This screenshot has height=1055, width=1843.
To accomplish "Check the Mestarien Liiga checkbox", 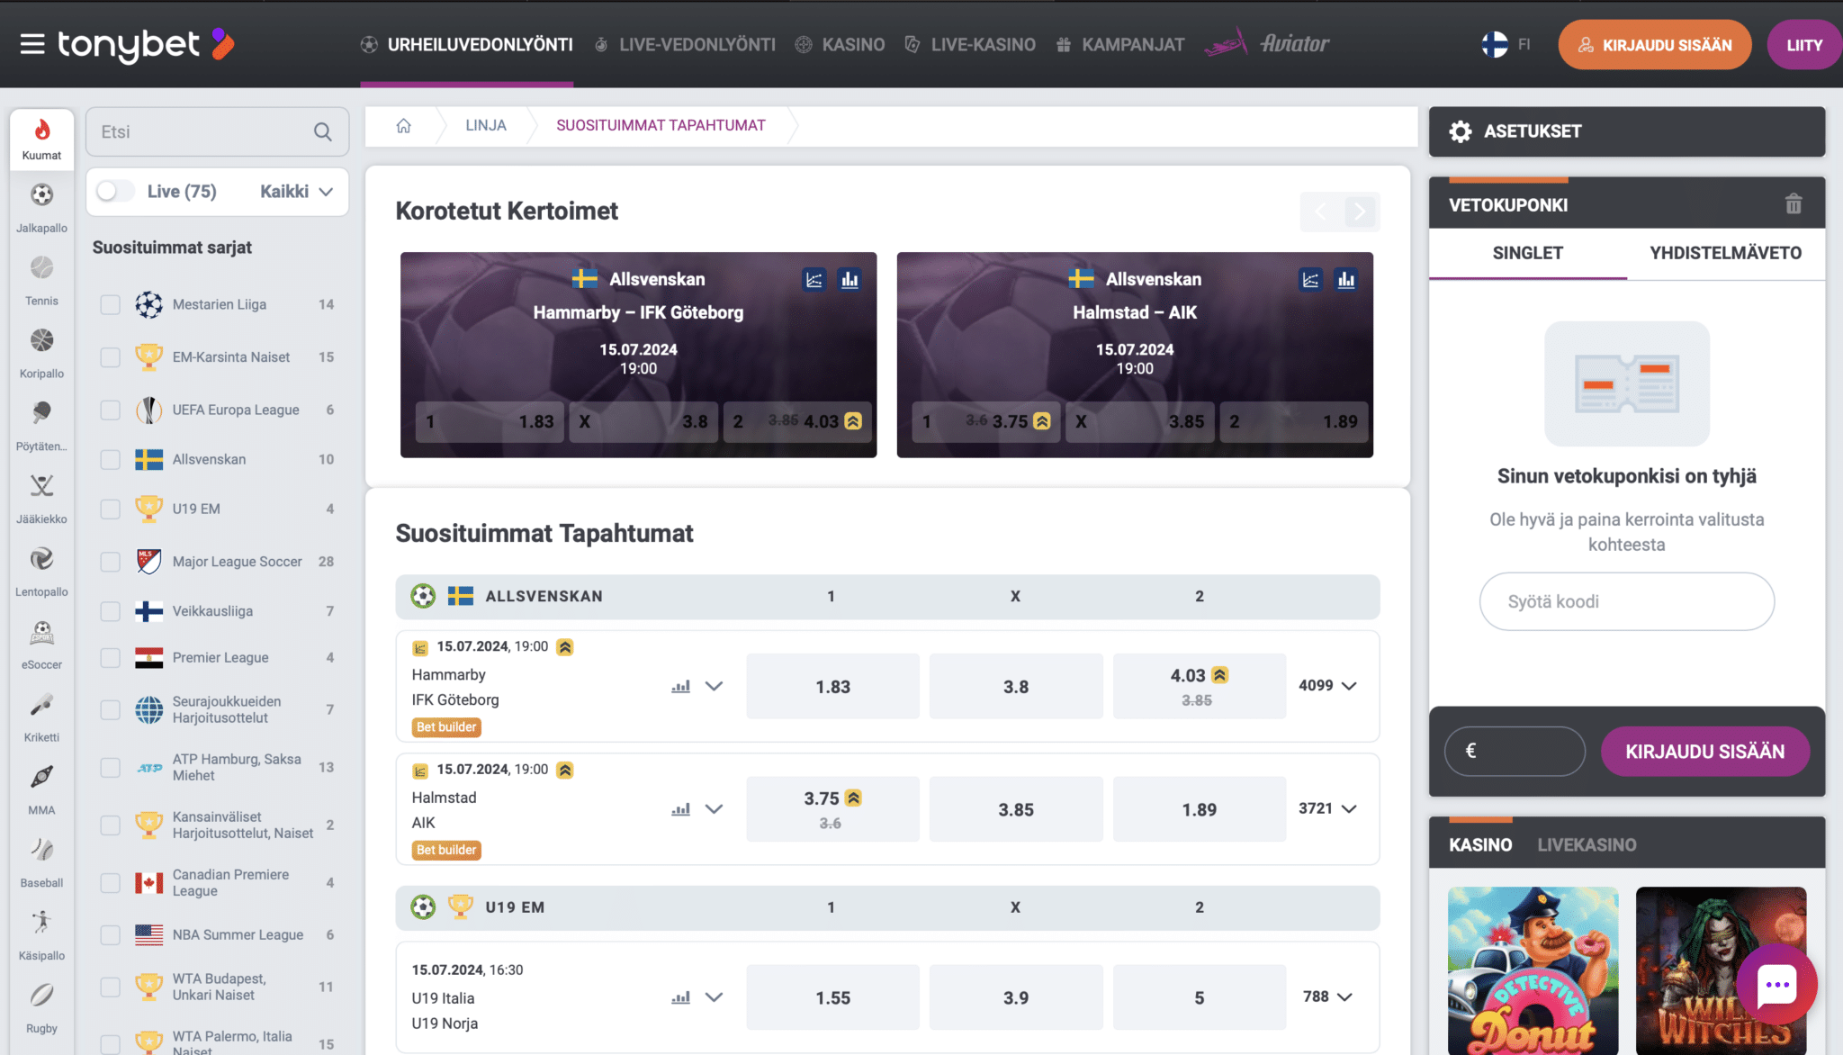I will point(110,305).
